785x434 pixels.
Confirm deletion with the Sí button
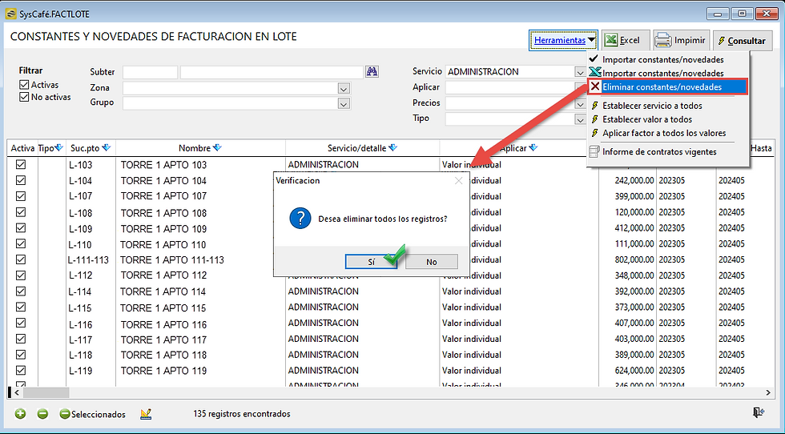[371, 261]
